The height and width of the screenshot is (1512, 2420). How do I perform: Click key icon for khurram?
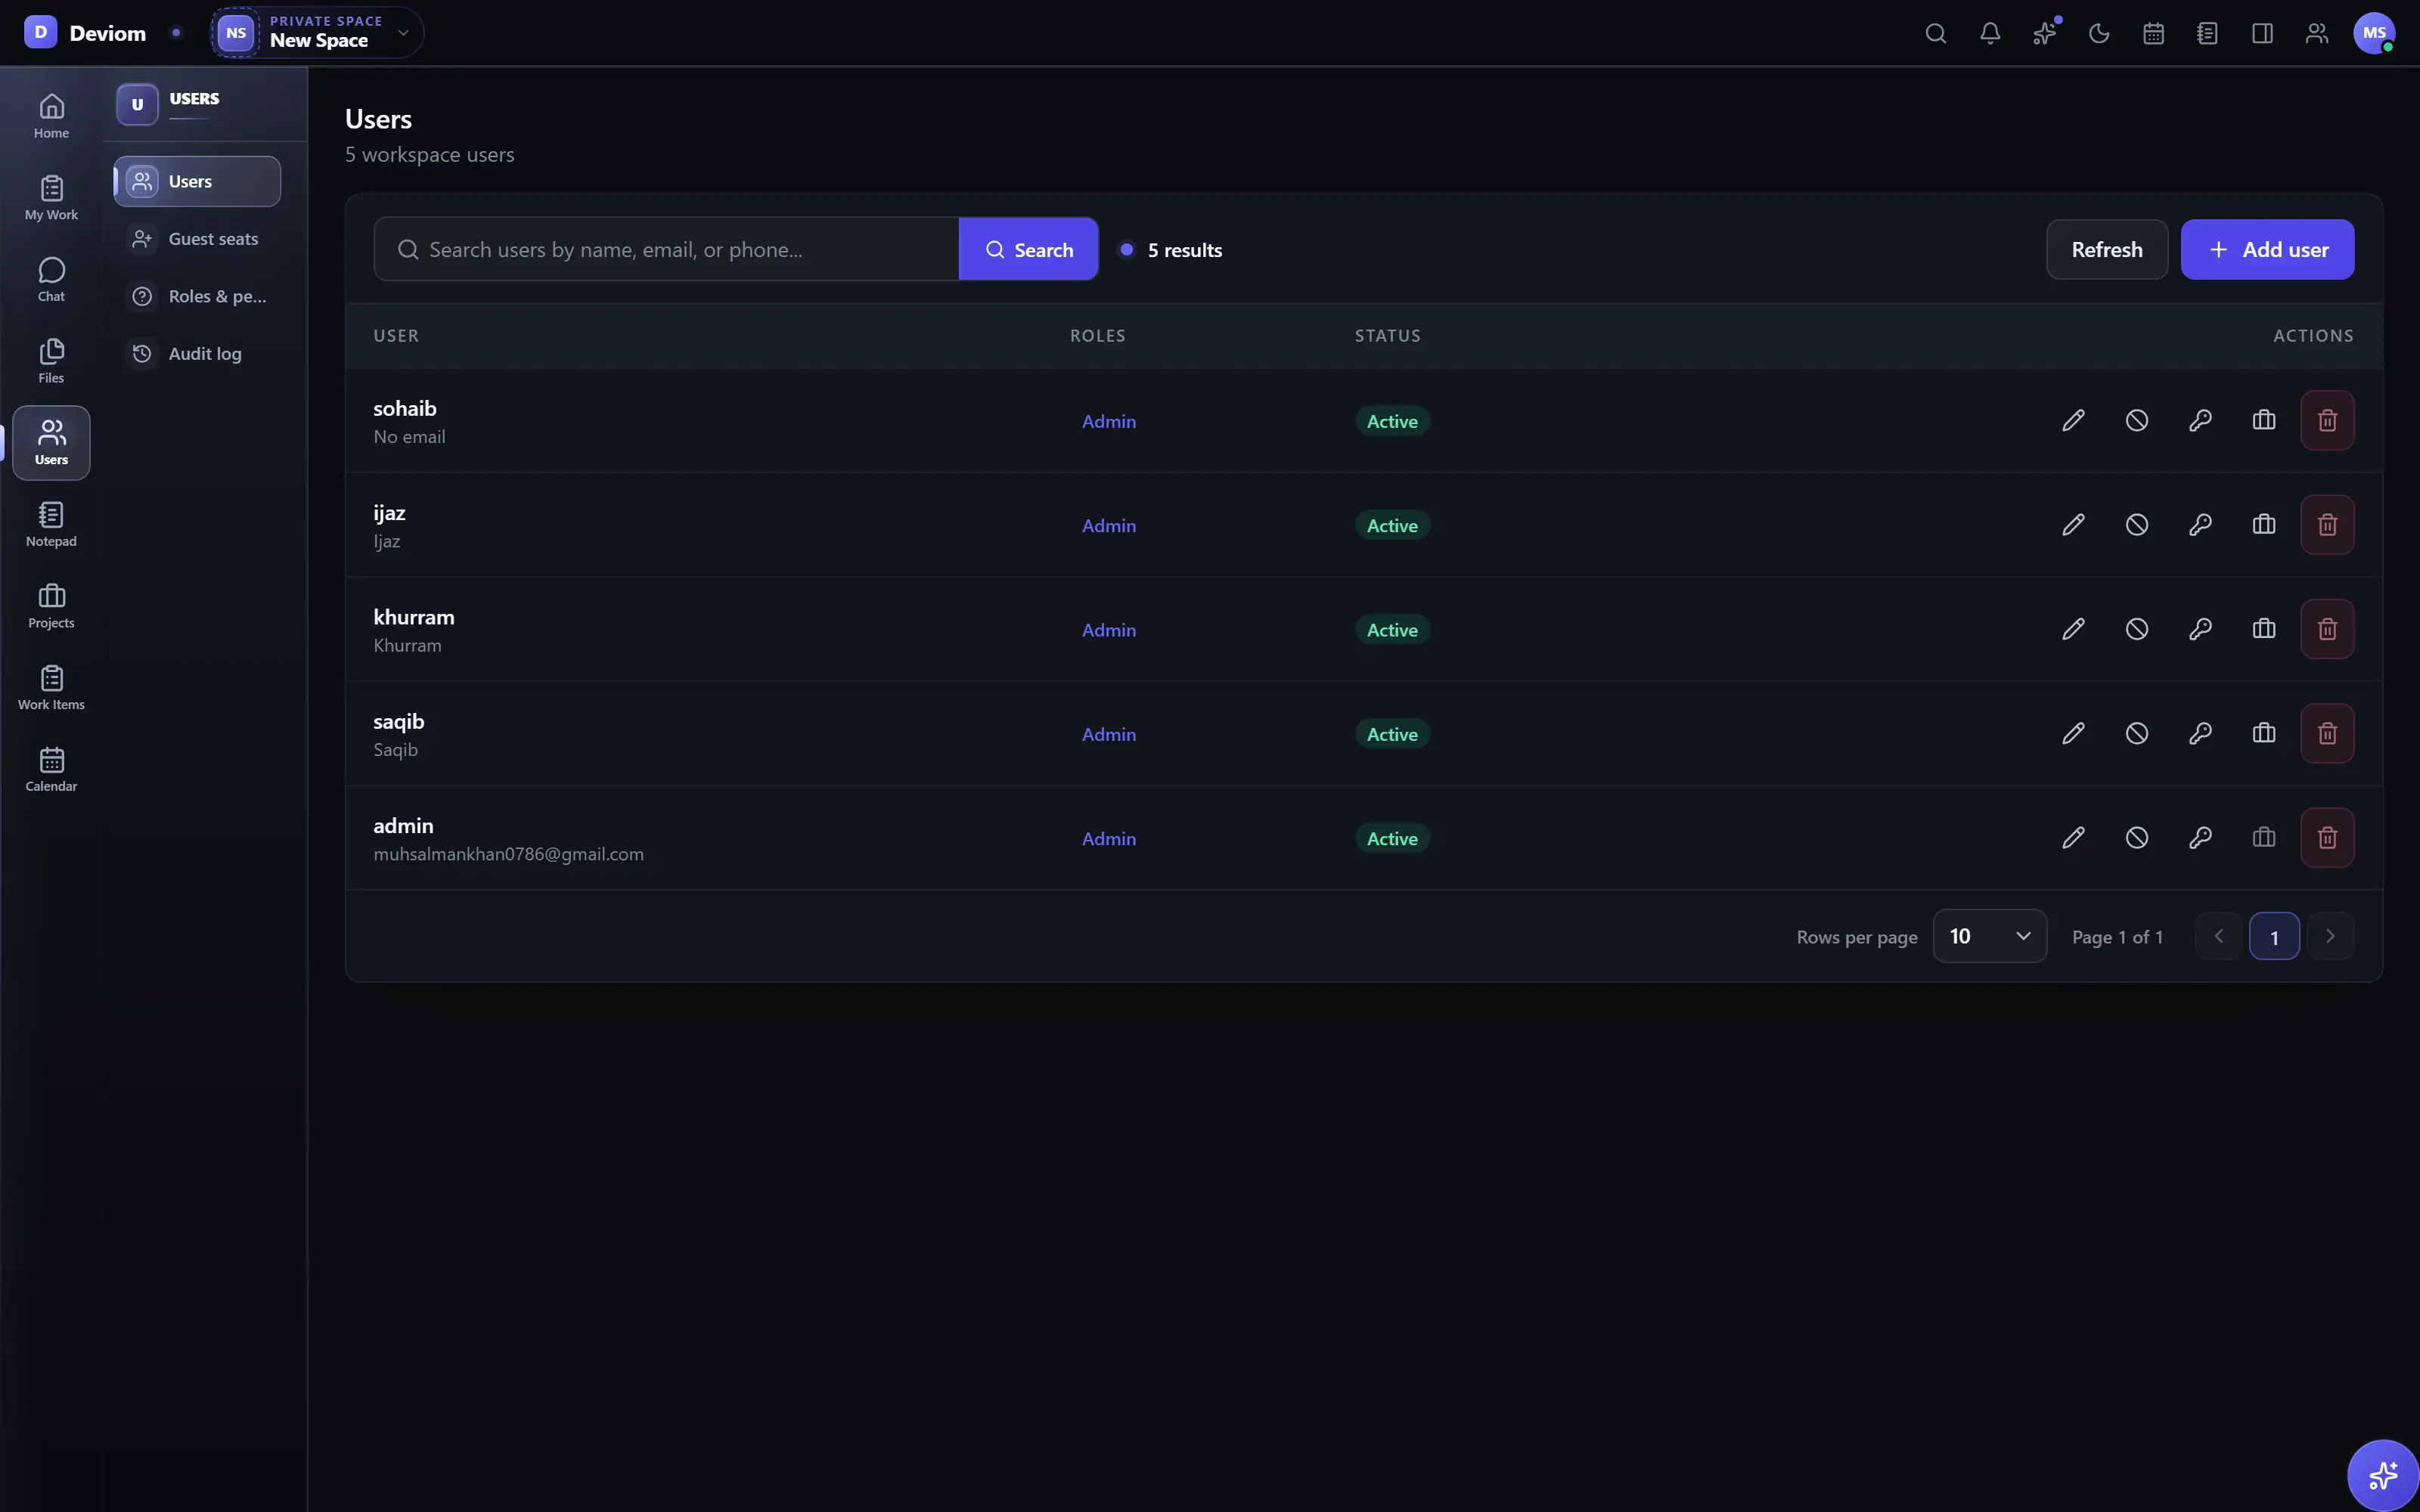pyautogui.click(x=2200, y=629)
